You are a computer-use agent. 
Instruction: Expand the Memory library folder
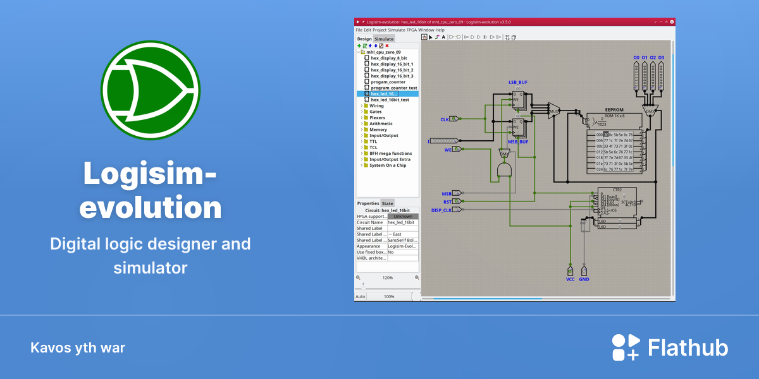[362, 129]
